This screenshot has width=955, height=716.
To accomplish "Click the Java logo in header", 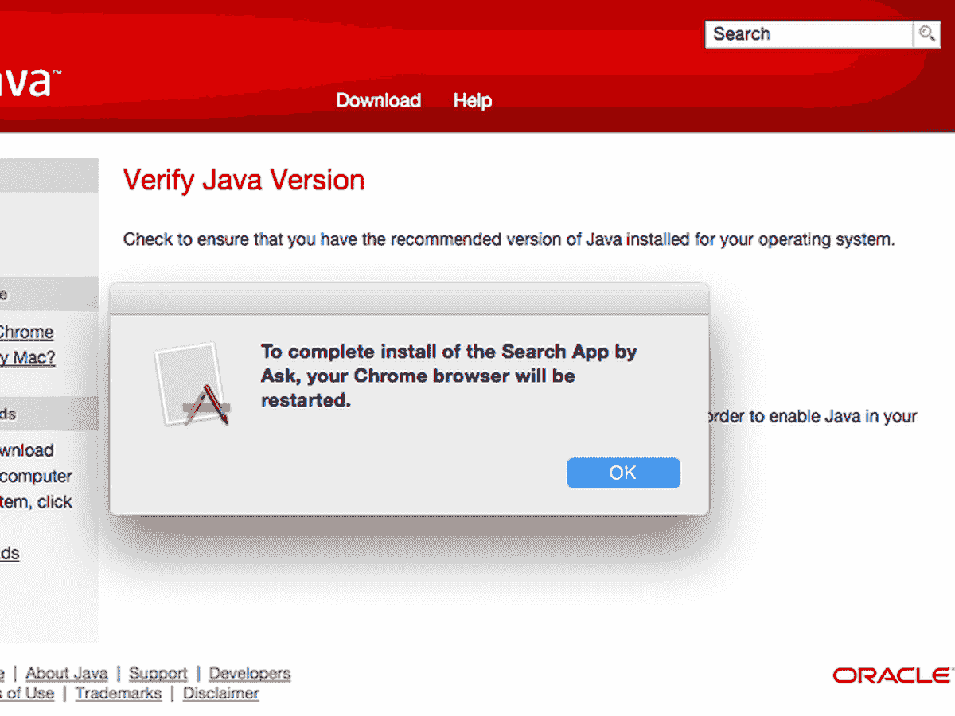I will [30, 81].
